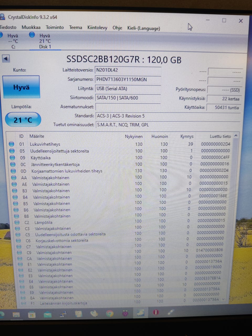
Task: Click the Käynnistyksiä value 22 kertaa
Action: [x=224, y=99]
